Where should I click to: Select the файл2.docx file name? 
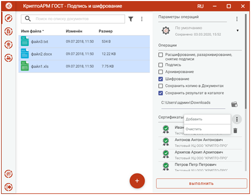click(x=42, y=54)
